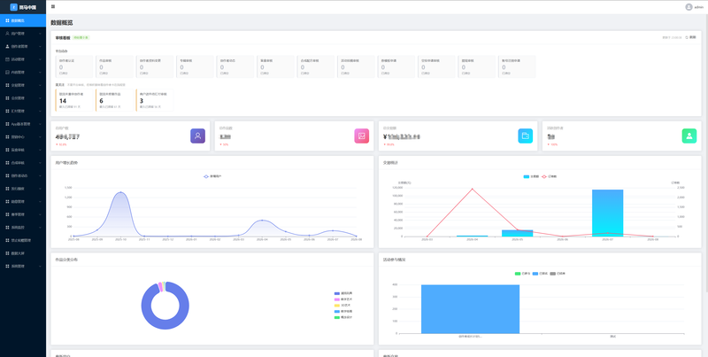Collapse sidebar with the hamburger icon
The image size is (708, 357).
(x=53, y=7)
